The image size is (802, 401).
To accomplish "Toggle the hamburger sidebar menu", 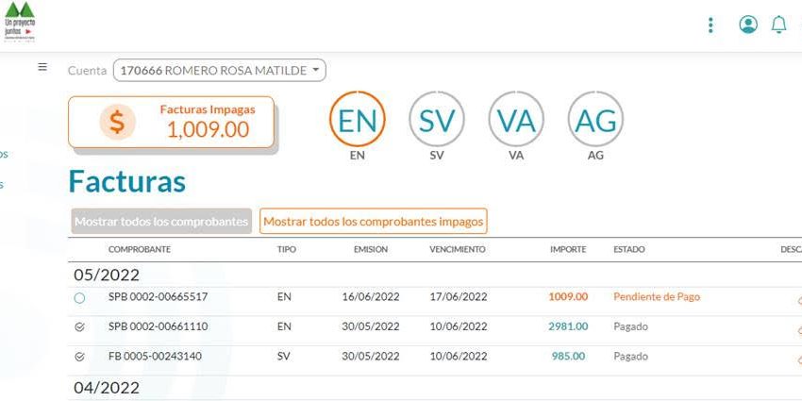I will pyautogui.click(x=42, y=67).
